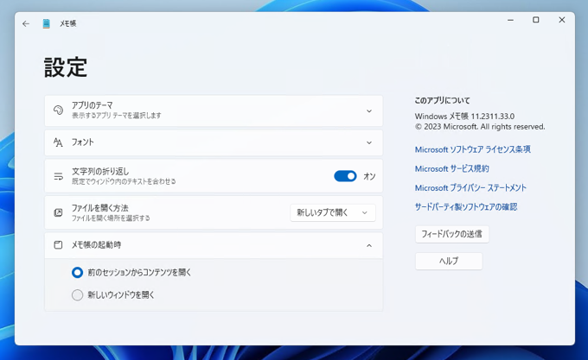Close the Notepad settings window
Screen dimensions: 588x360
[x=562, y=20]
